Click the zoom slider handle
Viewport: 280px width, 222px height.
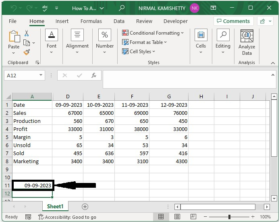(x=229, y=217)
